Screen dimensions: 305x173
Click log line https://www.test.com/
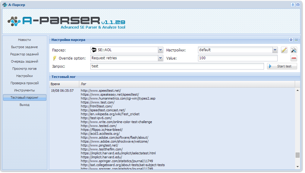pyautogui.click(x=98, y=102)
